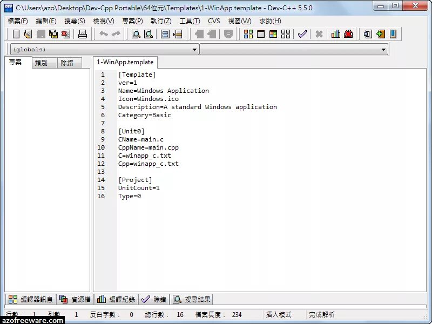
Task: Click the text Name=Windows Application
Action: pyautogui.click(x=164, y=91)
